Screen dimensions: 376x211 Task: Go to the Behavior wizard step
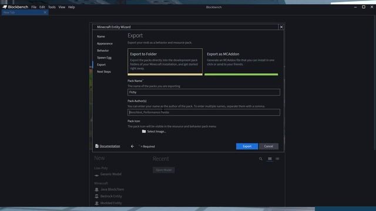pyautogui.click(x=103, y=50)
